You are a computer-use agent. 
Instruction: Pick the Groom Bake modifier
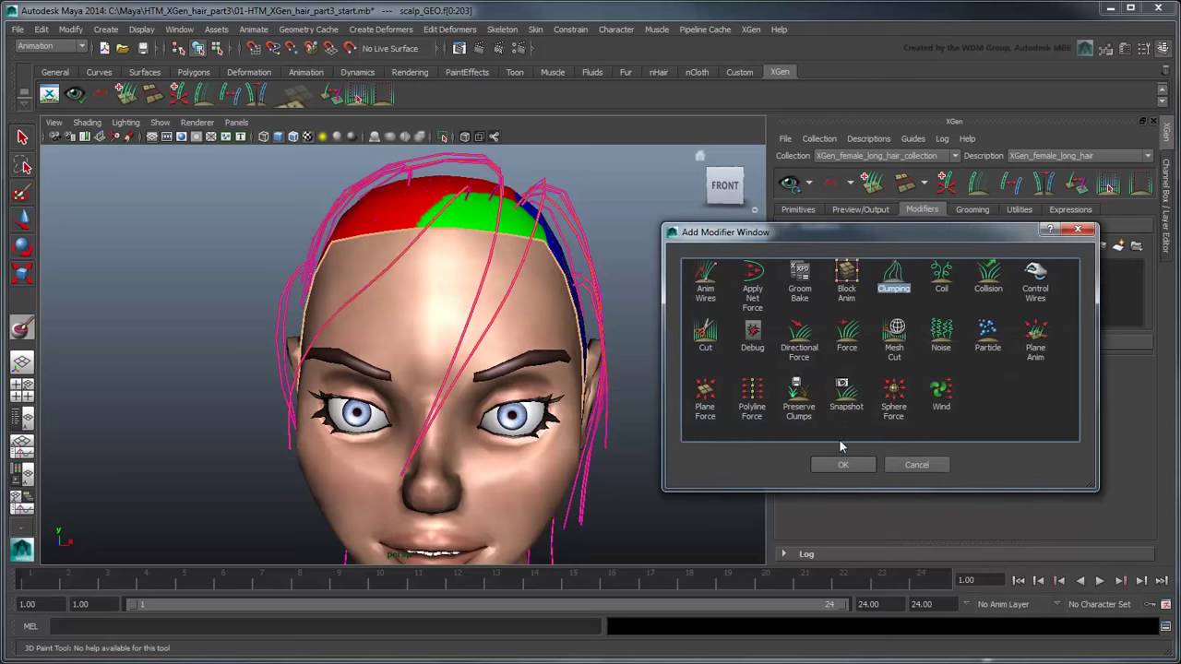[x=799, y=282]
